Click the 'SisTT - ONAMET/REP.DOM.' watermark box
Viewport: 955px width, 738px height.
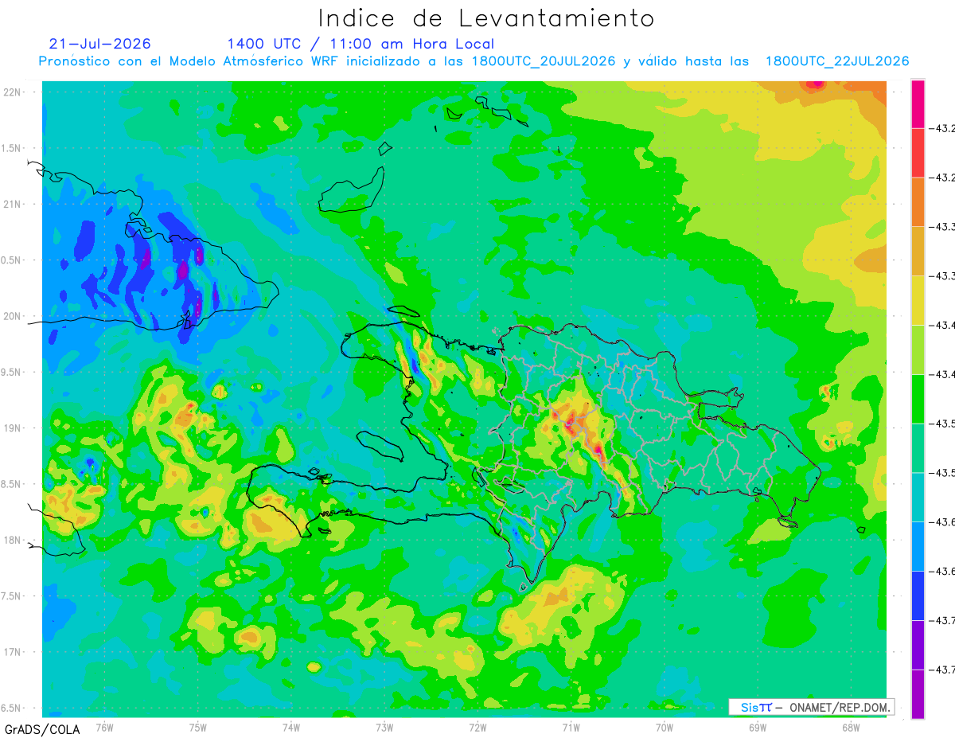click(811, 707)
